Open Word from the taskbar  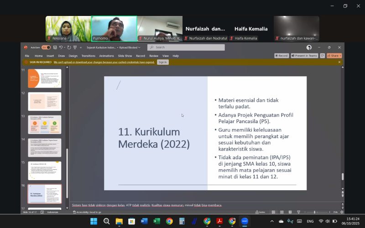pos(144,221)
